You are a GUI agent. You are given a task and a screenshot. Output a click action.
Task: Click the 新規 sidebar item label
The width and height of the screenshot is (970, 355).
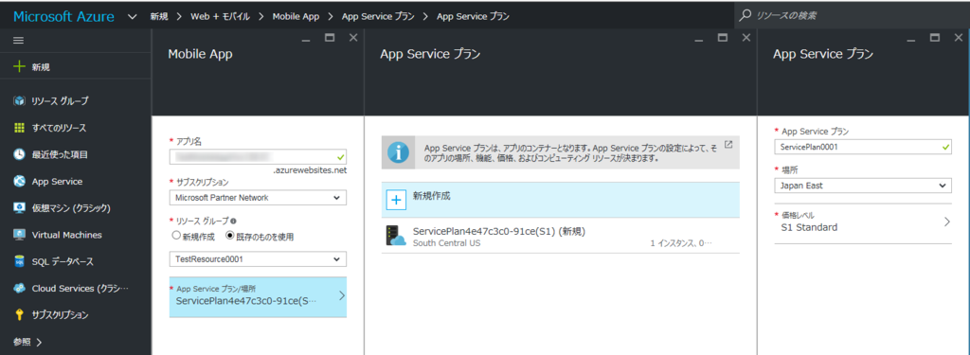(x=42, y=67)
